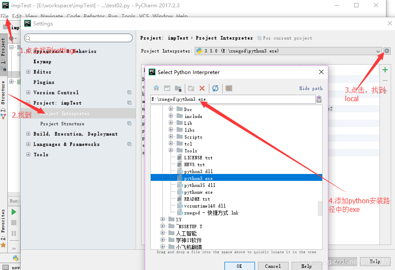Select vcruntime140.dll in file tree
Image resolution: width=395 pixels, height=270 pixels.
click(x=205, y=206)
